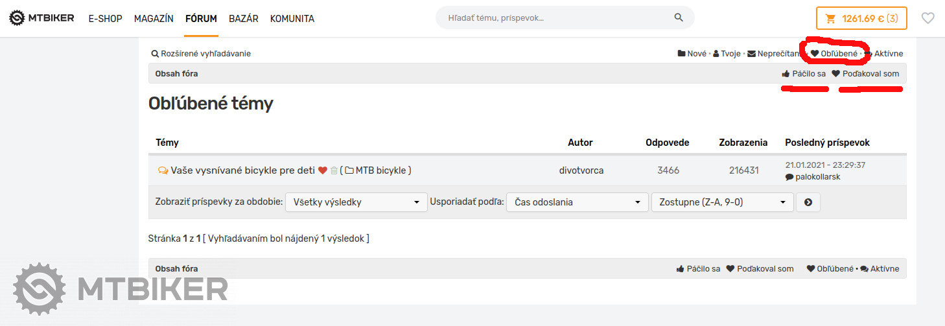Remove topic with the trash icon

334,170
